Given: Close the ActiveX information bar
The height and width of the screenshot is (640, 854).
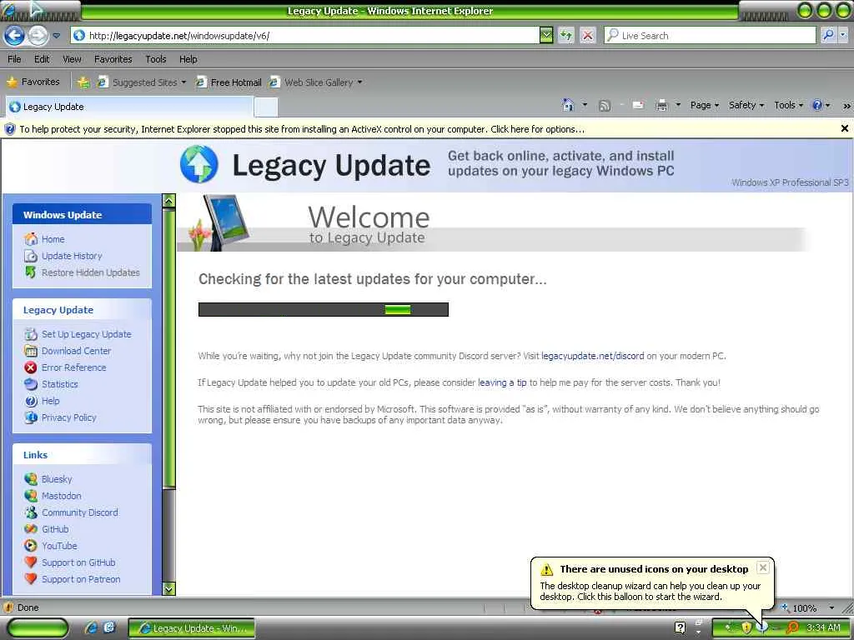Looking at the screenshot, I should tap(844, 128).
